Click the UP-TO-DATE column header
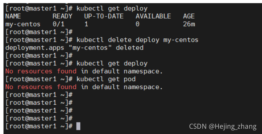The height and width of the screenshot is (134, 262). pos(104,16)
